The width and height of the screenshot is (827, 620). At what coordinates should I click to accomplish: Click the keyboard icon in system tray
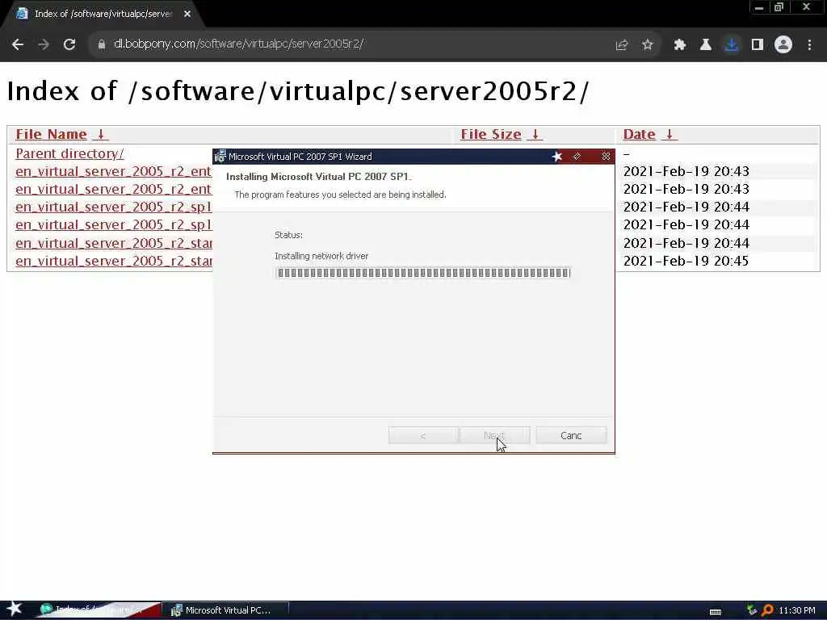pos(716,612)
